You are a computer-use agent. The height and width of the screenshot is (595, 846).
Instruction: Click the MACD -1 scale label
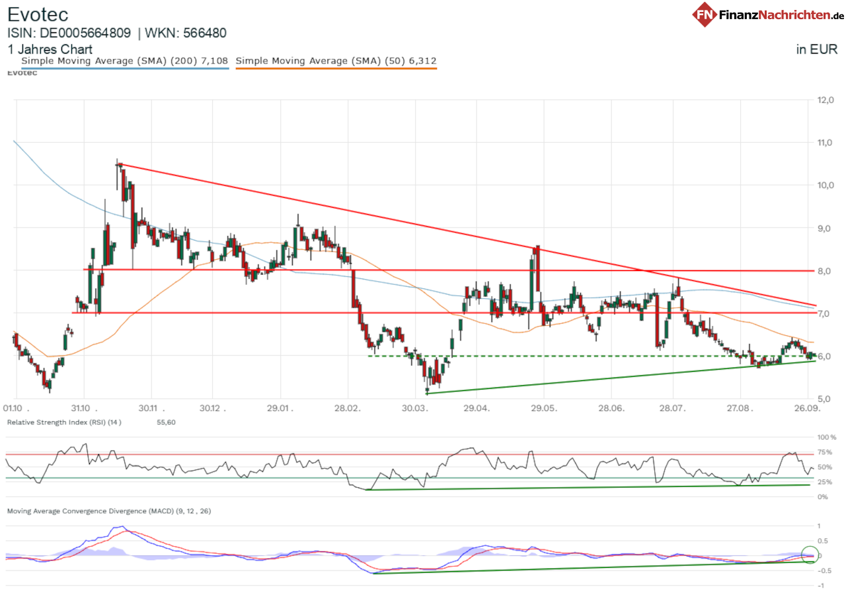click(820, 586)
